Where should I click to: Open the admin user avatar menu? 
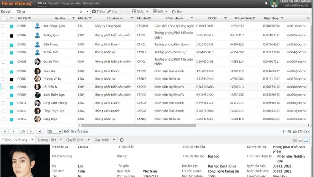pos(274,4)
